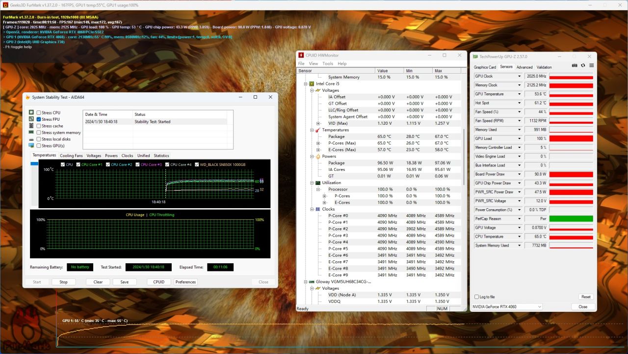Click the Value column header in HWMonitor
Image resolution: width=628 pixels, height=354 pixels.
pos(383,71)
